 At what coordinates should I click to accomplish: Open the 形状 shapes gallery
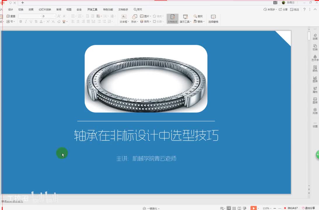[134, 19]
